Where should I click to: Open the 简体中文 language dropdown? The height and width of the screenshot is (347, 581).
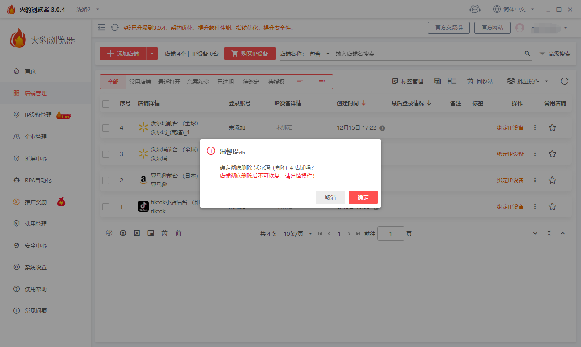(x=514, y=9)
